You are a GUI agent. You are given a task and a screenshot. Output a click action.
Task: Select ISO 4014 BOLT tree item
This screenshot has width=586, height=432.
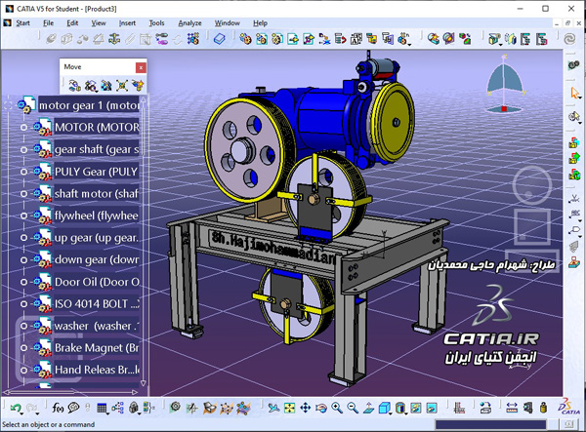coord(97,304)
